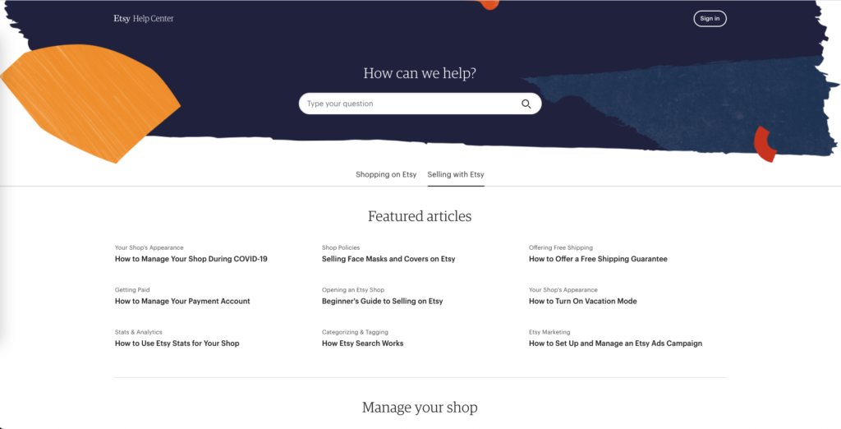Open How Etsy Search Works article
The width and height of the screenshot is (841, 429).
(362, 343)
